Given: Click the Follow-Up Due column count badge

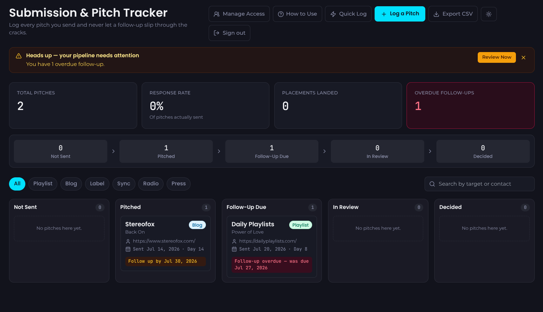Looking at the screenshot, I should 312,207.
